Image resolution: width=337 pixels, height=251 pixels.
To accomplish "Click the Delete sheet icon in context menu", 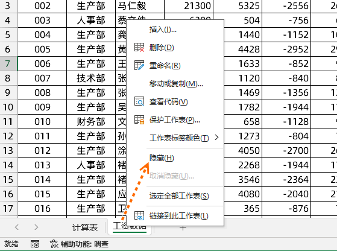I will coord(139,47).
